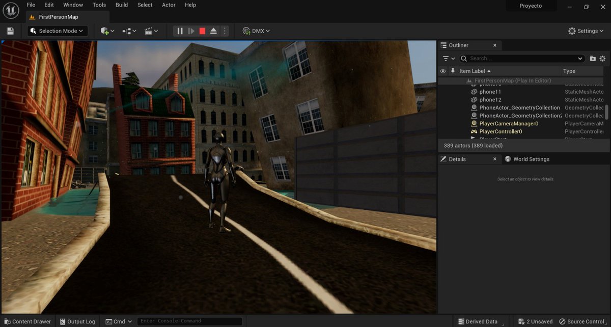Switch to the World Settings tab
The width and height of the screenshot is (611, 327).
(x=527, y=159)
